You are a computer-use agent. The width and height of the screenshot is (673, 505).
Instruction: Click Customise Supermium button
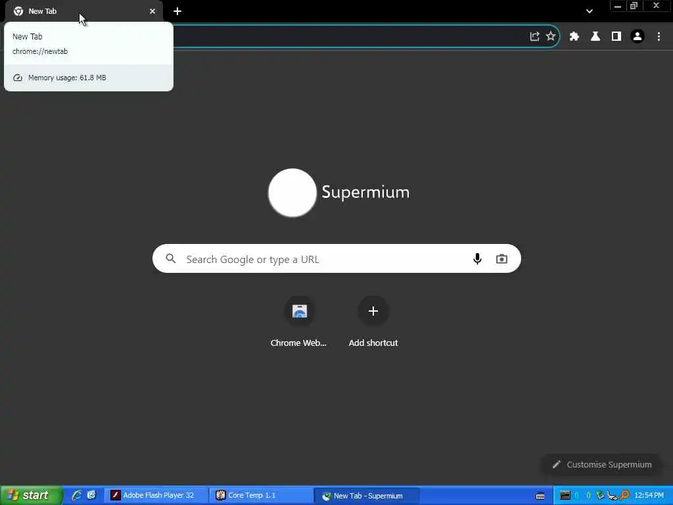(602, 465)
